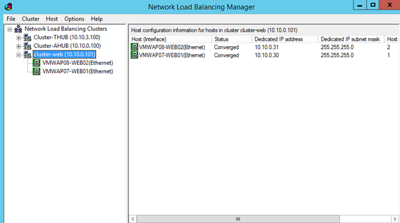Open the Cluster menu
Image resolution: width=400 pixels, height=223 pixels.
point(30,19)
